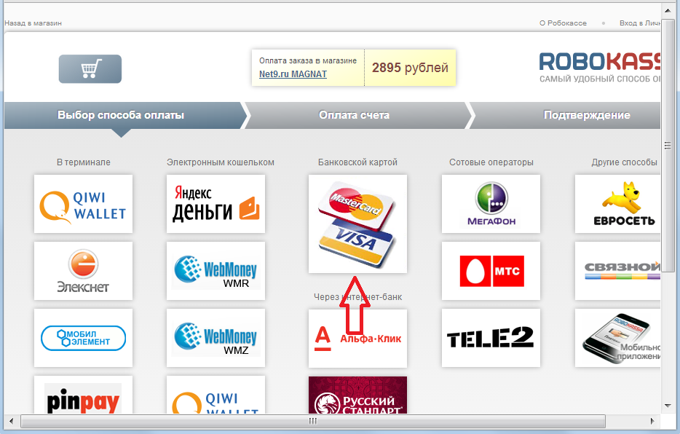Choose Яндекс Деньги electronic wallet
The image size is (680, 434).
click(216, 204)
